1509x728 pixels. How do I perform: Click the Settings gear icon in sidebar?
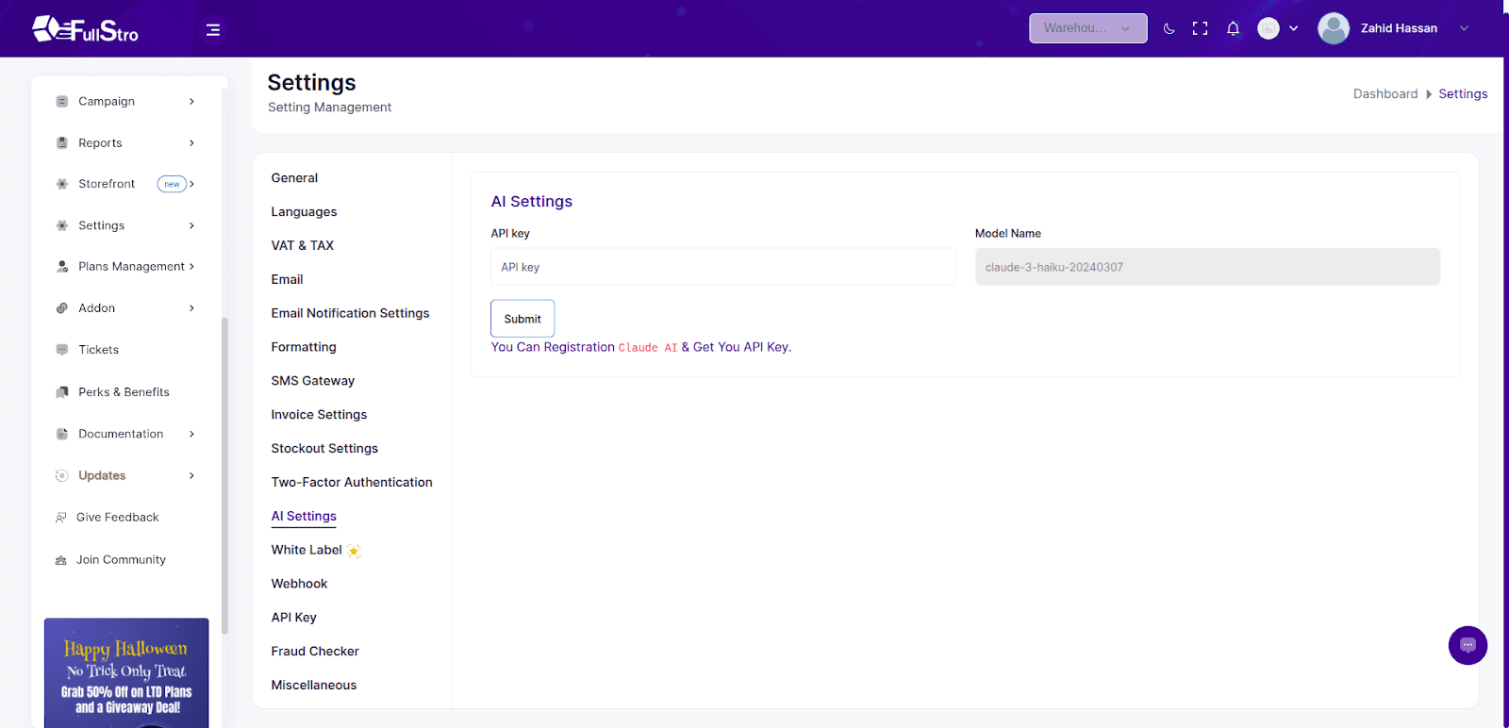point(62,225)
